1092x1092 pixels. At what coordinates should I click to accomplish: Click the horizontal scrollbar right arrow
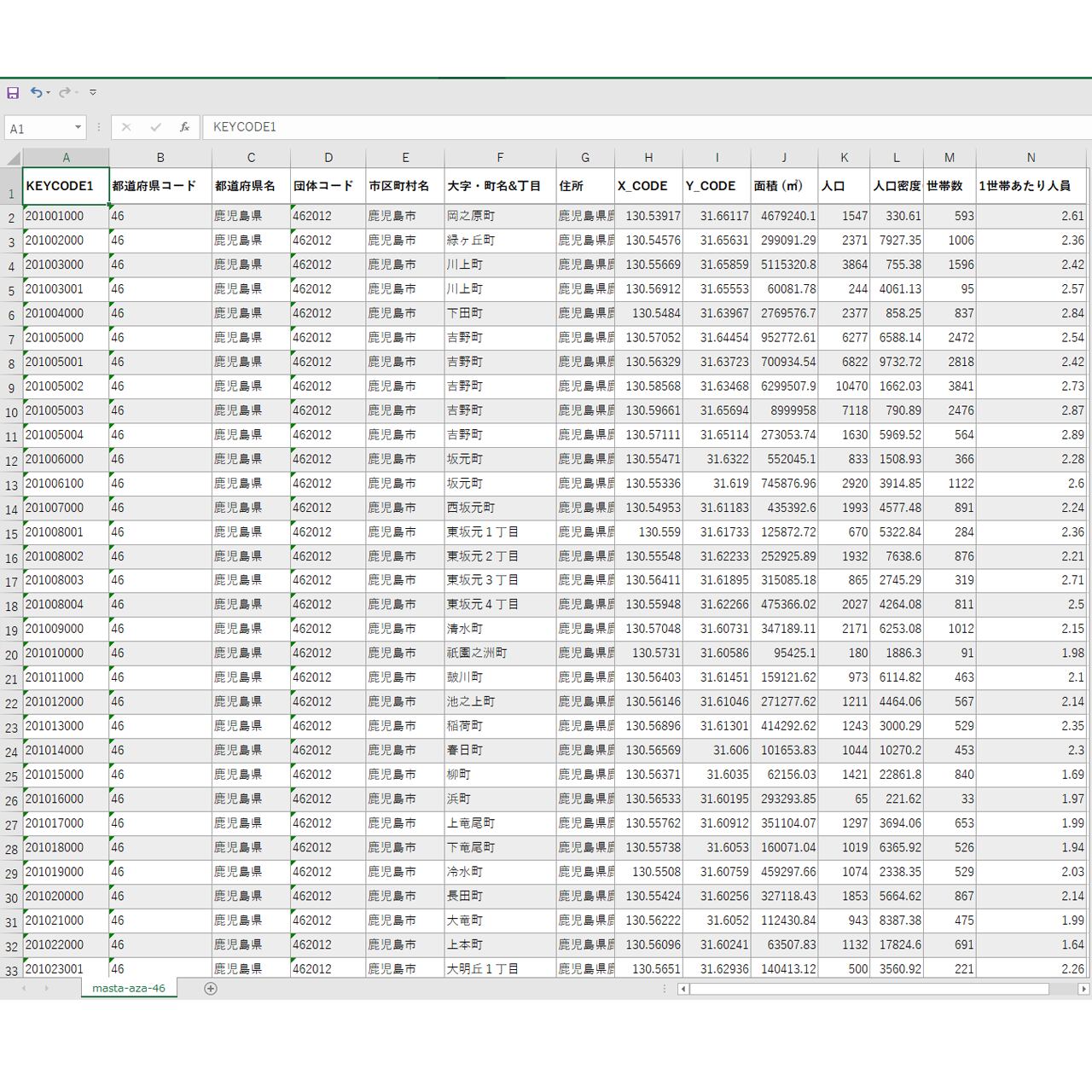(x=1083, y=989)
